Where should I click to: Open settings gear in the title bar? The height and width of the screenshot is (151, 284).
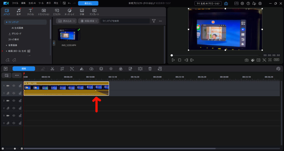tap(242, 3)
